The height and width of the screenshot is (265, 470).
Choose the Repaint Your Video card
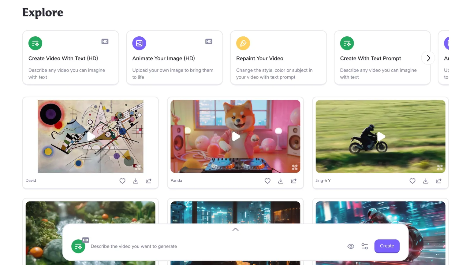click(x=278, y=58)
